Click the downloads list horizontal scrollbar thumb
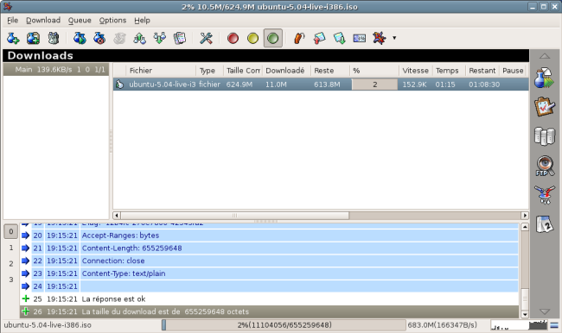This screenshot has height=333, width=562. (x=235, y=216)
